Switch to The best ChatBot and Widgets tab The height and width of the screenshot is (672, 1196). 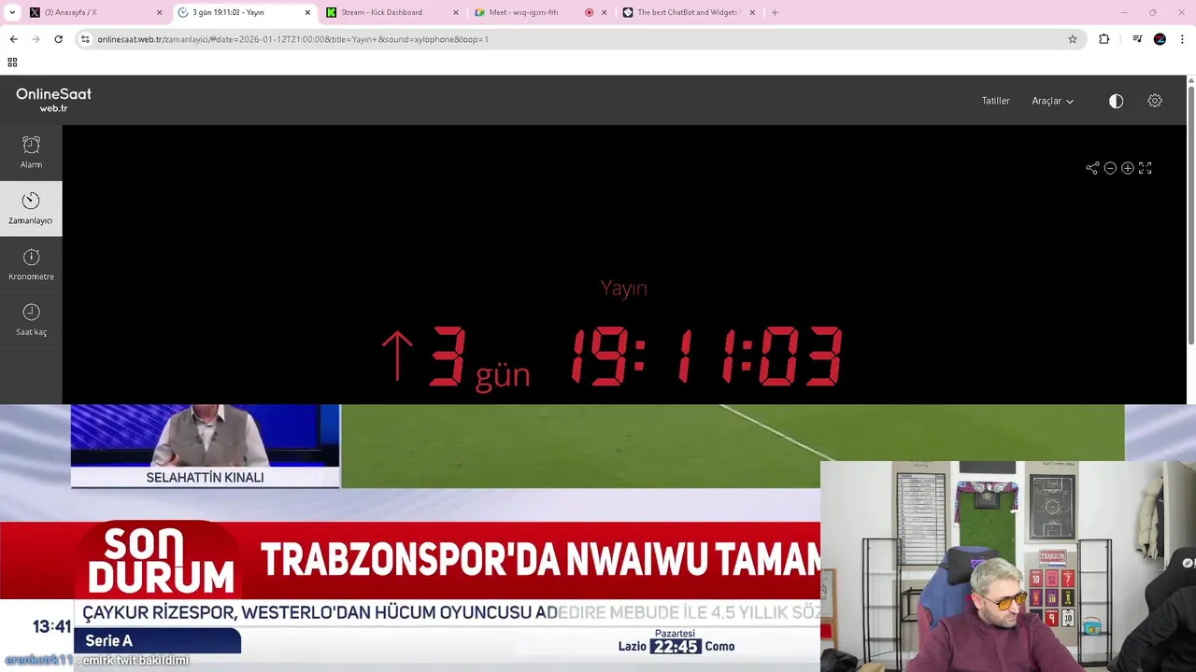pos(687,12)
